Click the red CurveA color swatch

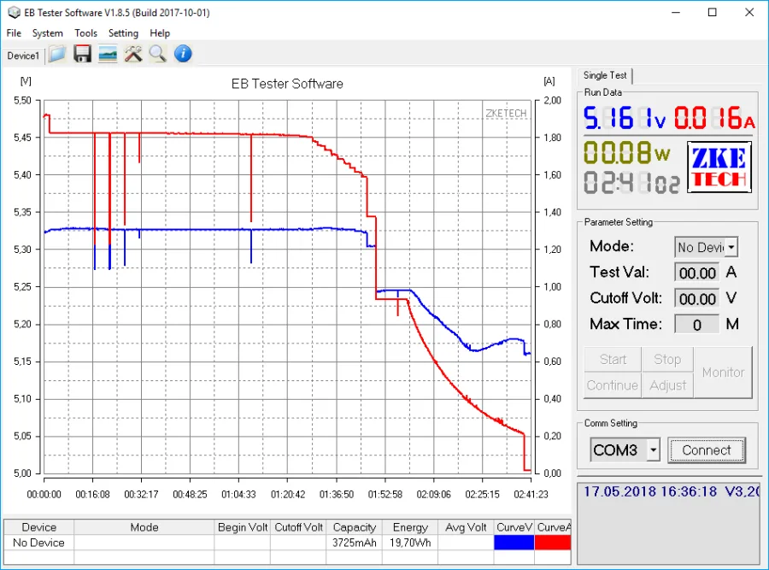tap(553, 543)
